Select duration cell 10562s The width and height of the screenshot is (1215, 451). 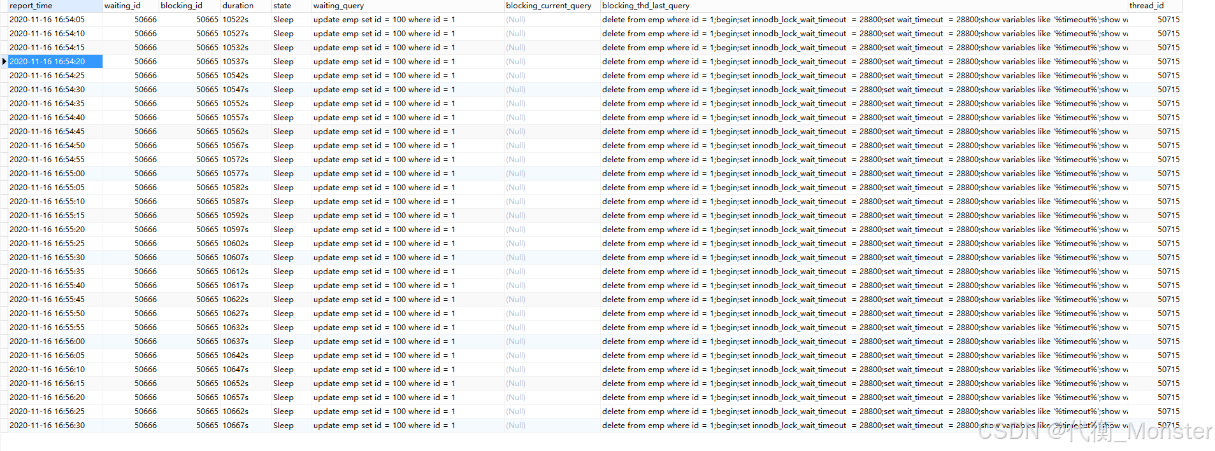tap(246, 132)
